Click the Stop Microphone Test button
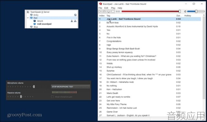Screen dimensions: 207x122 (71, 87)
